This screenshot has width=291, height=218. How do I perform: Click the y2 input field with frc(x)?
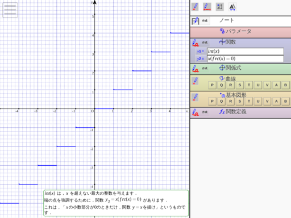coord(246,58)
